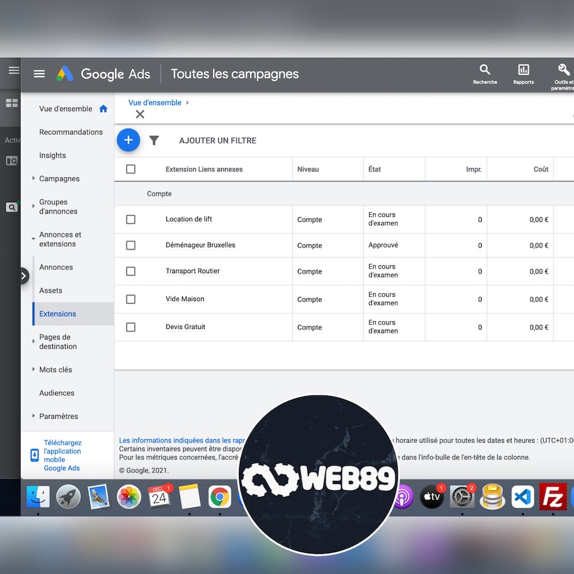Screen dimensions: 574x574
Task: Sort by the Coût column header
Action: pos(541,169)
